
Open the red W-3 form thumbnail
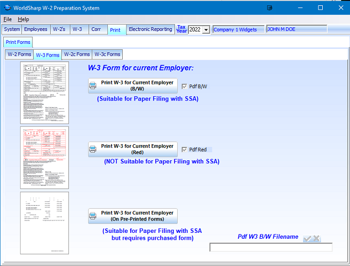click(x=45, y=158)
